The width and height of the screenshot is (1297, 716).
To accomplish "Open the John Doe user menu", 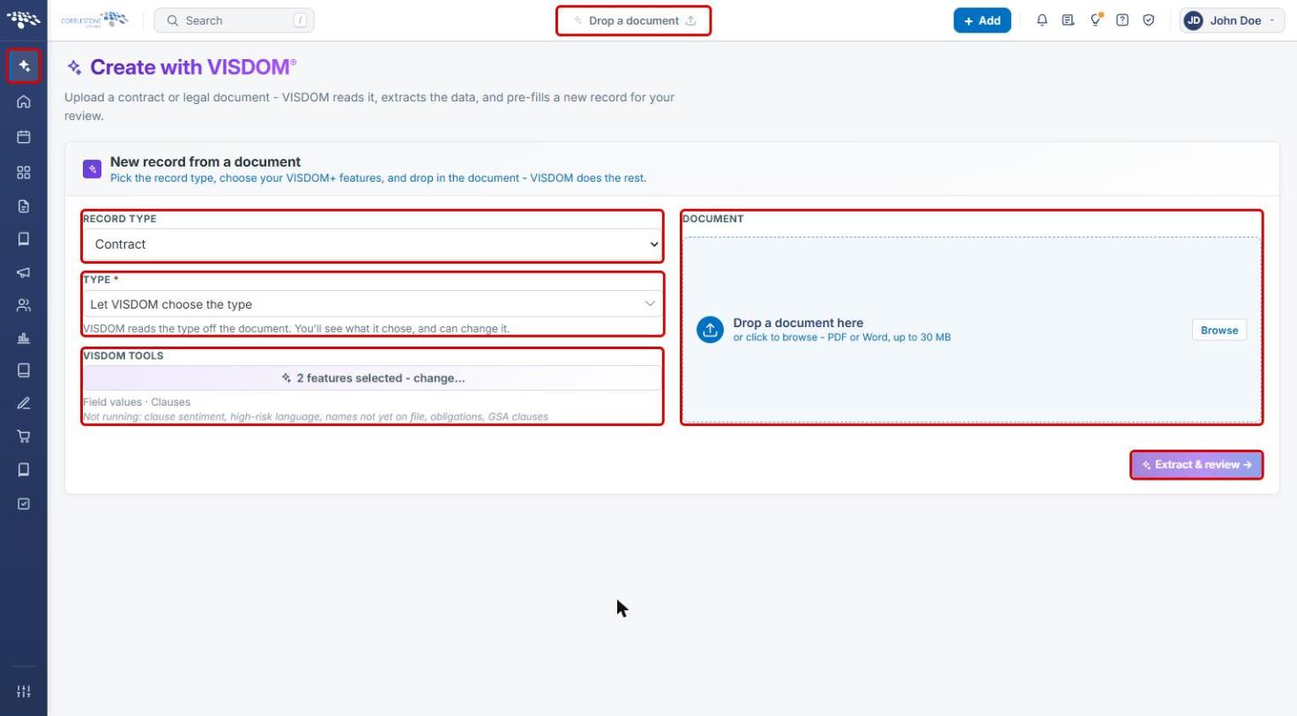I will pyautogui.click(x=1232, y=20).
